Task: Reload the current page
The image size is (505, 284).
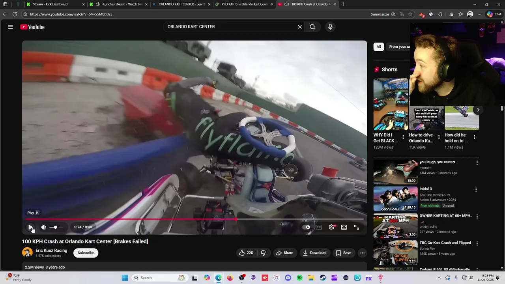Action: (15, 14)
